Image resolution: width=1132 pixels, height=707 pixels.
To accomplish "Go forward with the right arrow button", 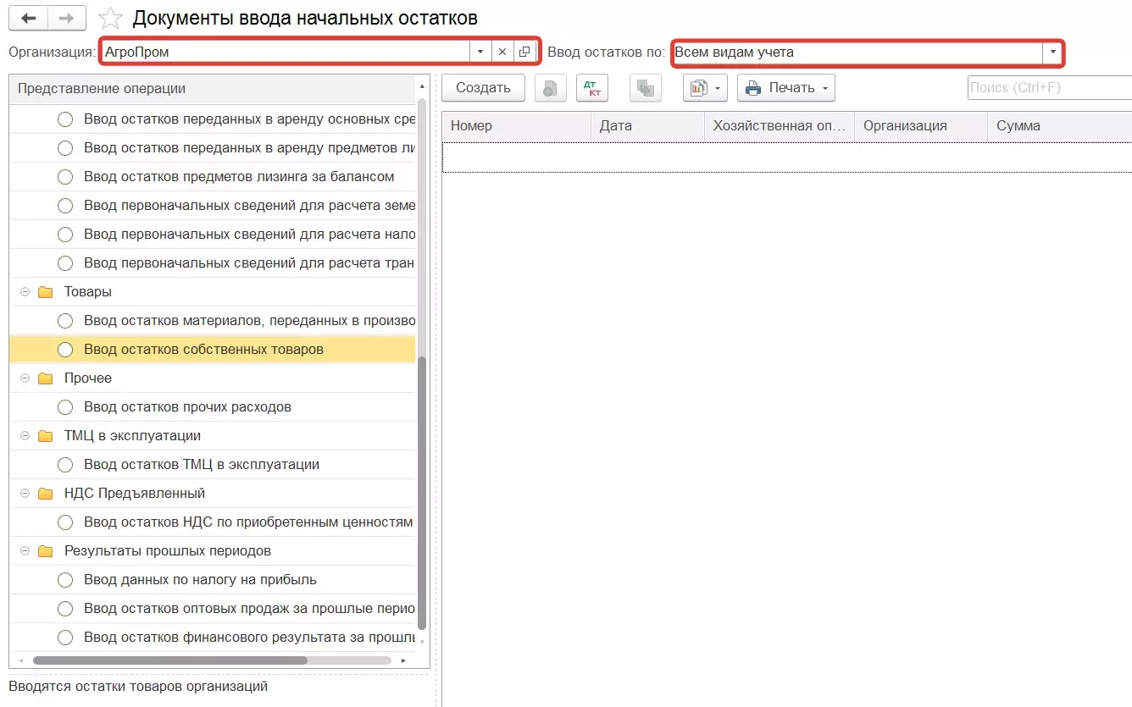I will pos(66,18).
